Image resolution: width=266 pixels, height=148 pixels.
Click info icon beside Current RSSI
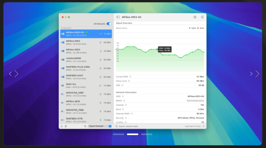[x=130, y=77]
